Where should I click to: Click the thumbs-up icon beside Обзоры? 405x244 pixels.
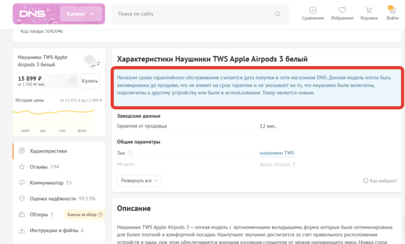coord(22,214)
